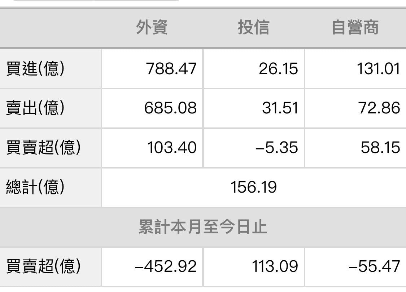Select foreign investor sell value 685.08
The image size is (406, 292).
[171, 108]
